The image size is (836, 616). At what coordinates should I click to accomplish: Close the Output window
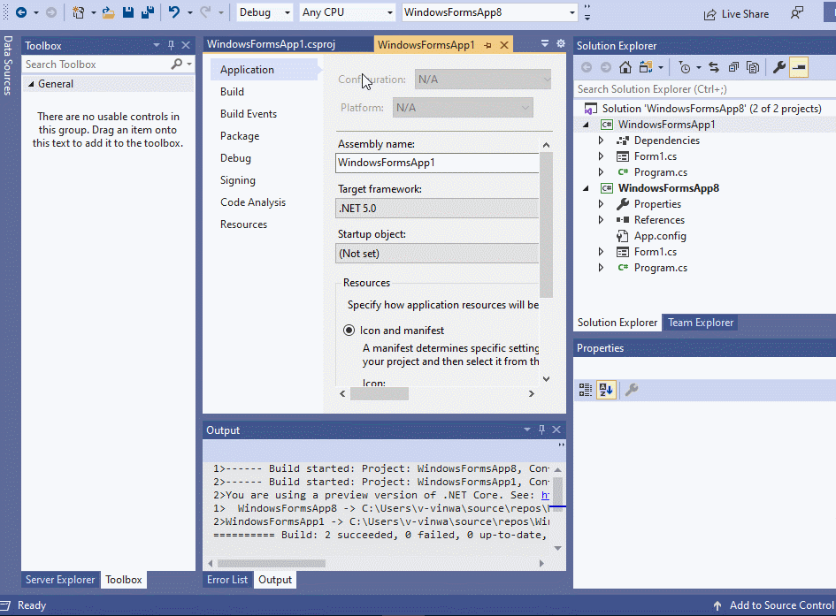coord(556,430)
